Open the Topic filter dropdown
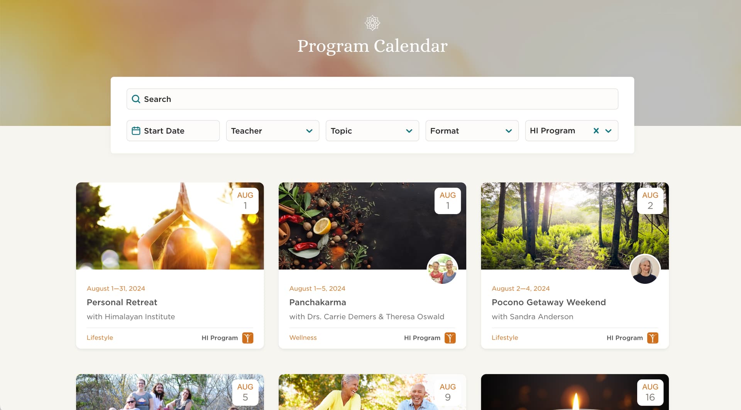741x410 pixels. (x=372, y=131)
